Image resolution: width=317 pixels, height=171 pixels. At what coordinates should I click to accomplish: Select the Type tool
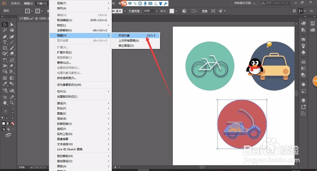(5, 42)
